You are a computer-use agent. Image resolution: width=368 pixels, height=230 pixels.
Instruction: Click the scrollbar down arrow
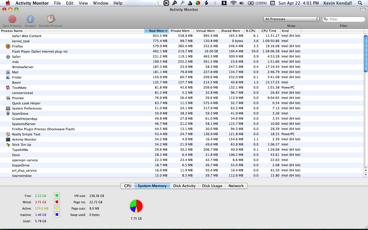(x=366, y=175)
